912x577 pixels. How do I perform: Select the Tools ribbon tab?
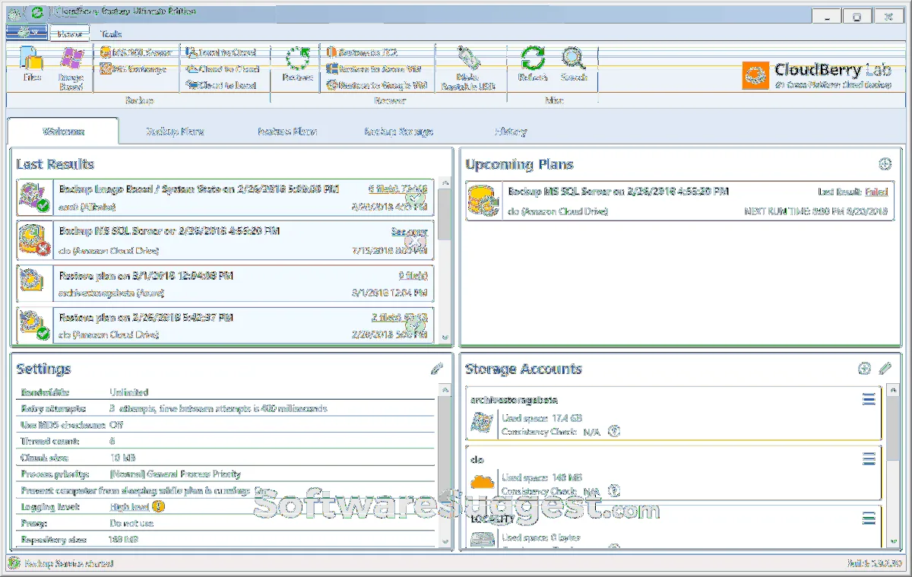(x=111, y=33)
